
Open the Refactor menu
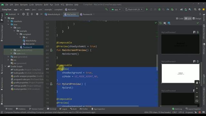coord(39,5)
